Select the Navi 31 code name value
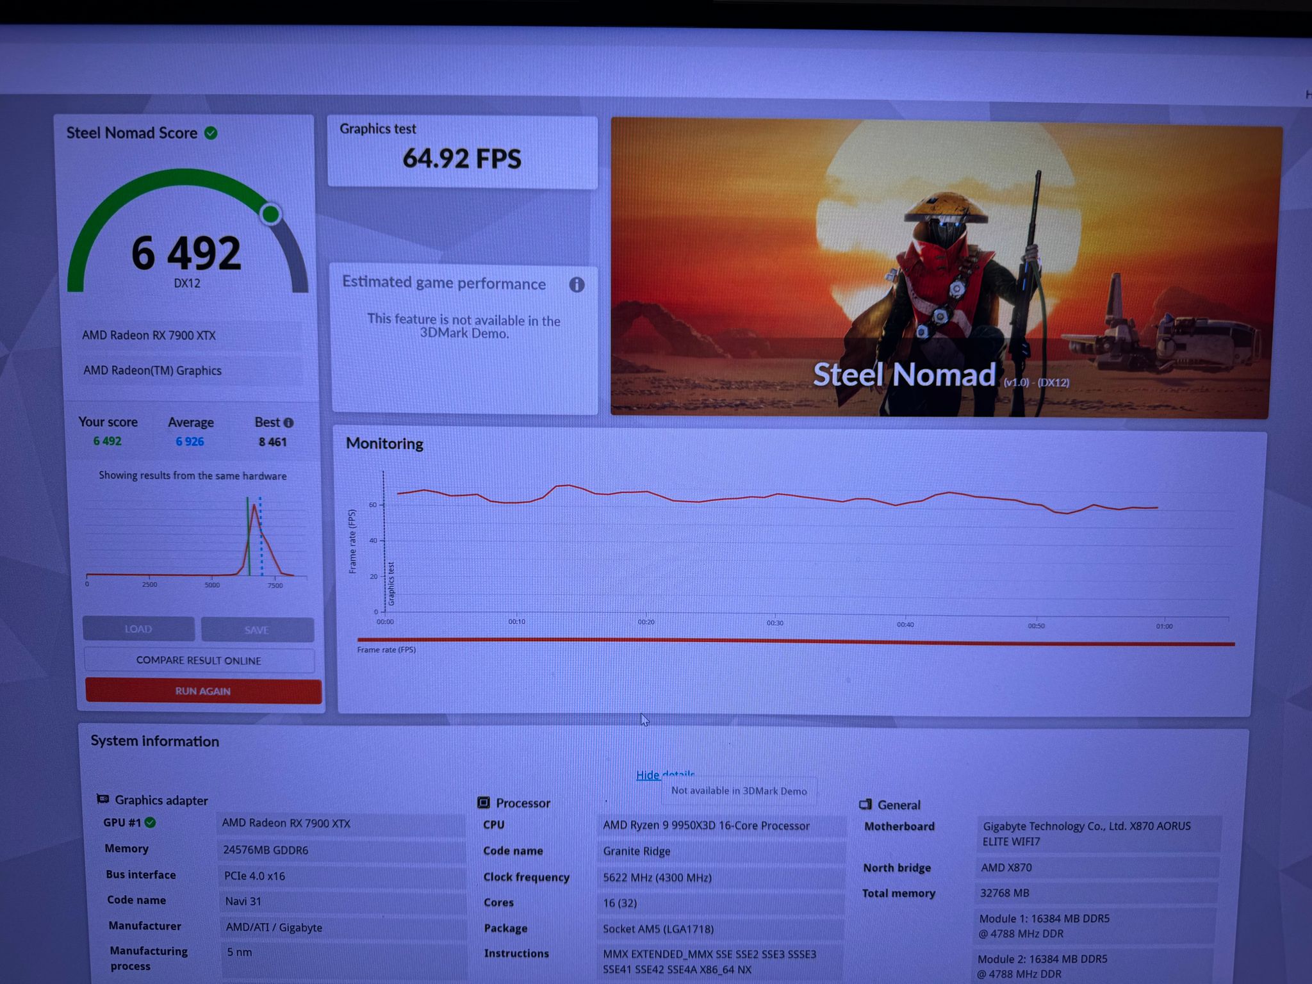Image resolution: width=1312 pixels, height=984 pixels. pyautogui.click(x=243, y=901)
